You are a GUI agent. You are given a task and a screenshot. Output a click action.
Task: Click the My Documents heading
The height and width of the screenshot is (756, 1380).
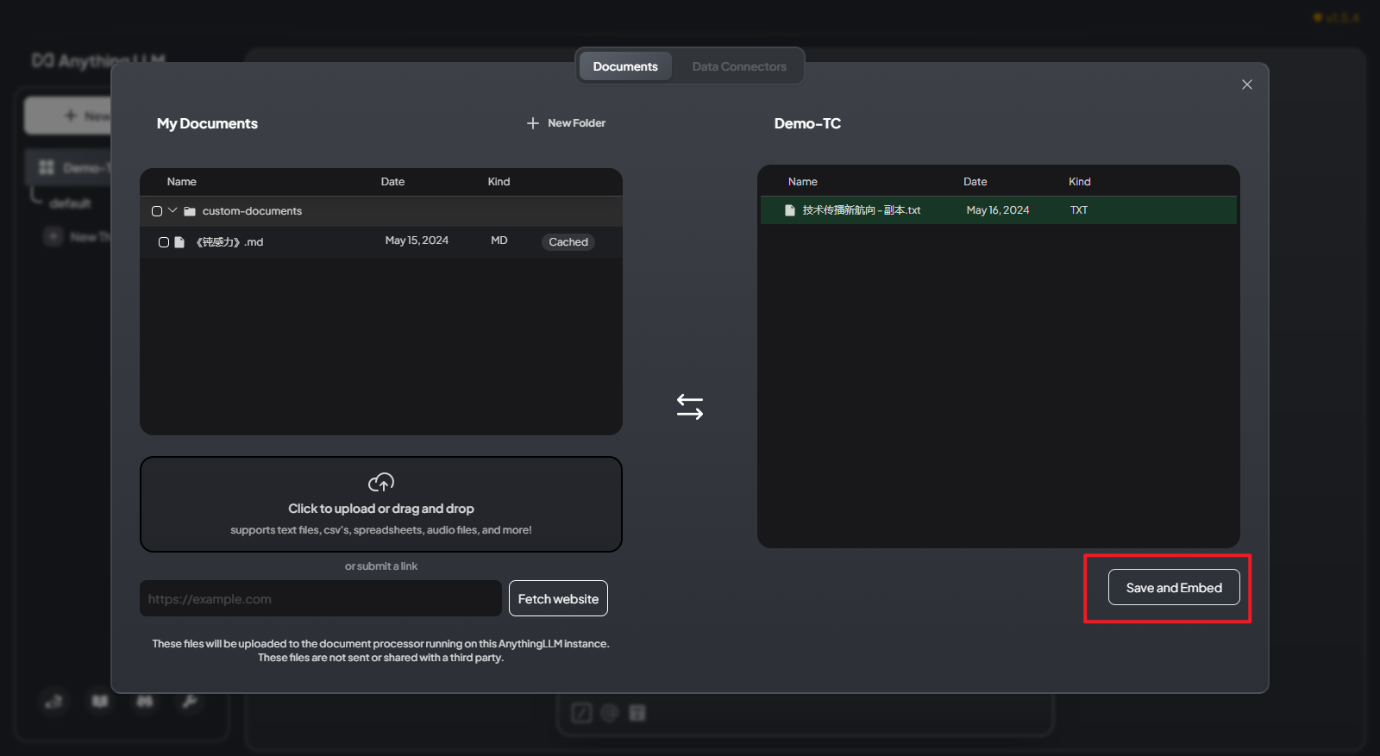(207, 123)
